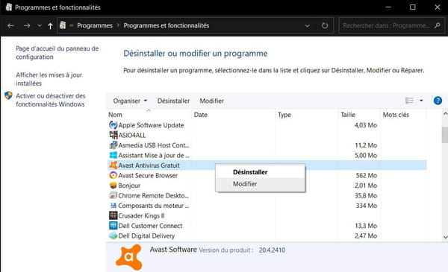Expand the address bar history chevron
448x272 pixels.
click(307, 26)
